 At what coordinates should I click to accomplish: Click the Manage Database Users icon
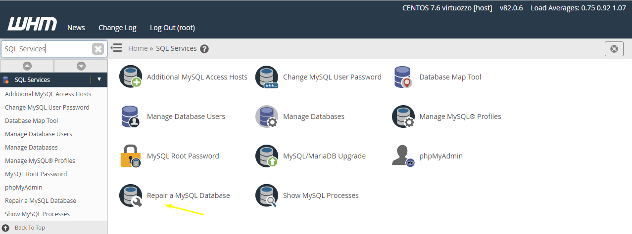[131, 117]
